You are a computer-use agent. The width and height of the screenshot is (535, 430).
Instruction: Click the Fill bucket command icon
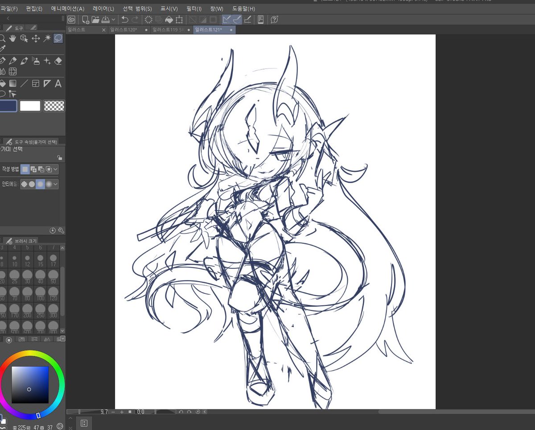[169, 20]
